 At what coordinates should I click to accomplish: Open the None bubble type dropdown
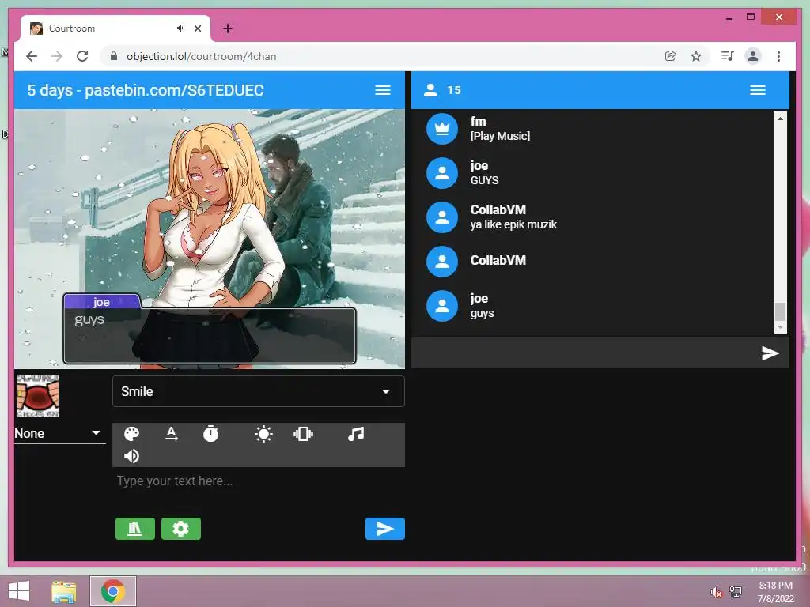tap(59, 434)
